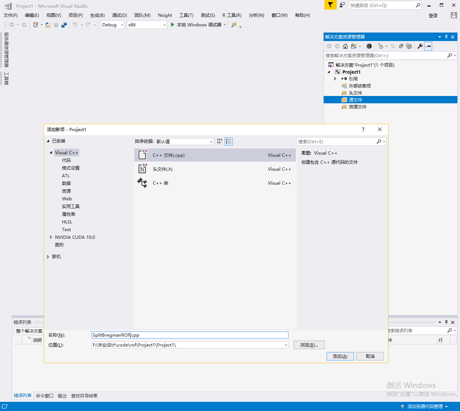Expand the NVIDIA CUDA 10.0 node
460x411 pixels.
[x=51, y=237]
